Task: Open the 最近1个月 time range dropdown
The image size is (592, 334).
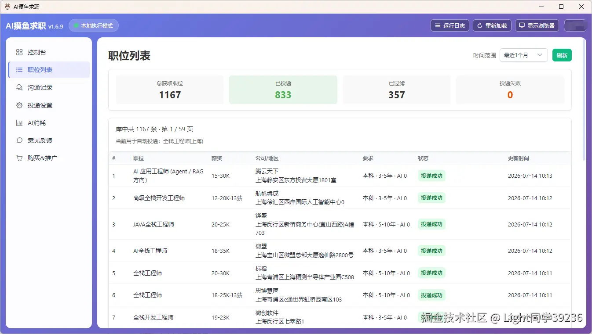Action: (x=523, y=55)
